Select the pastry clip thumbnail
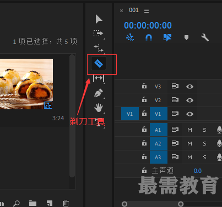Screen dimensions: 222x207 pyautogui.click(x=26, y=84)
